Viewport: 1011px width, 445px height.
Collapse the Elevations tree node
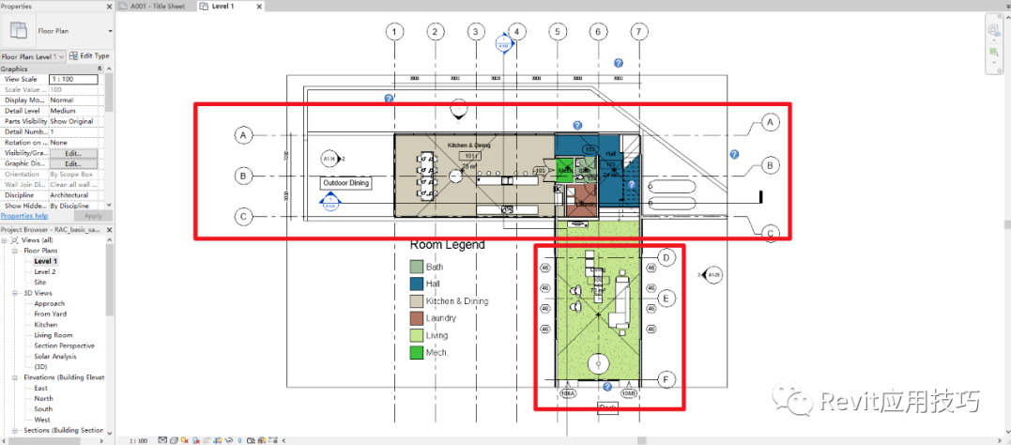15,377
